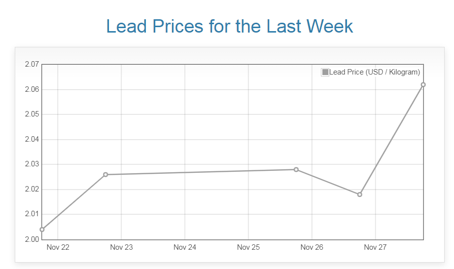Click the Nov 27 x-axis label
The width and height of the screenshot is (454, 269).
point(376,247)
